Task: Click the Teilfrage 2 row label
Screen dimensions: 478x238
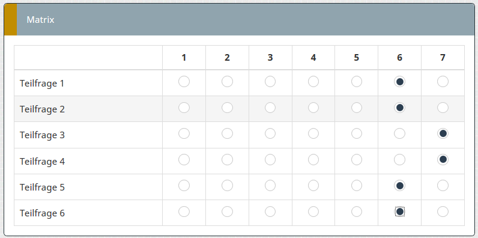Action: (x=43, y=109)
